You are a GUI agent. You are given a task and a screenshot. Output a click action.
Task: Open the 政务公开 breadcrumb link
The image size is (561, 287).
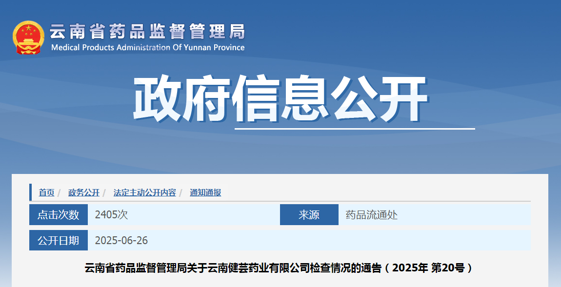(x=84, y=192)
